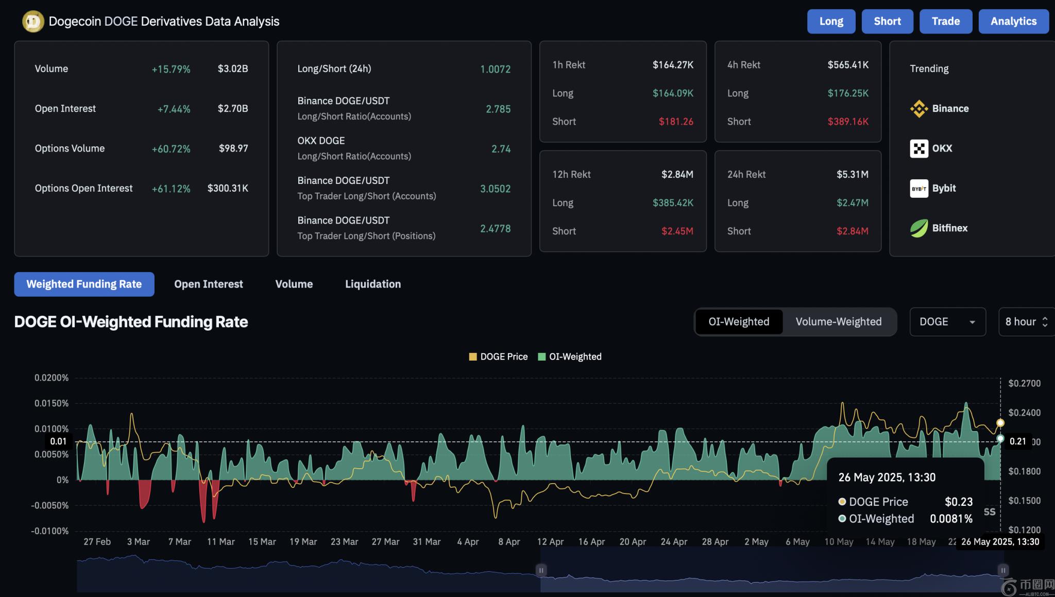1055x597 pixels.
Task: Open the 8 hour interval selector
Action: [x=1026, y=322]
